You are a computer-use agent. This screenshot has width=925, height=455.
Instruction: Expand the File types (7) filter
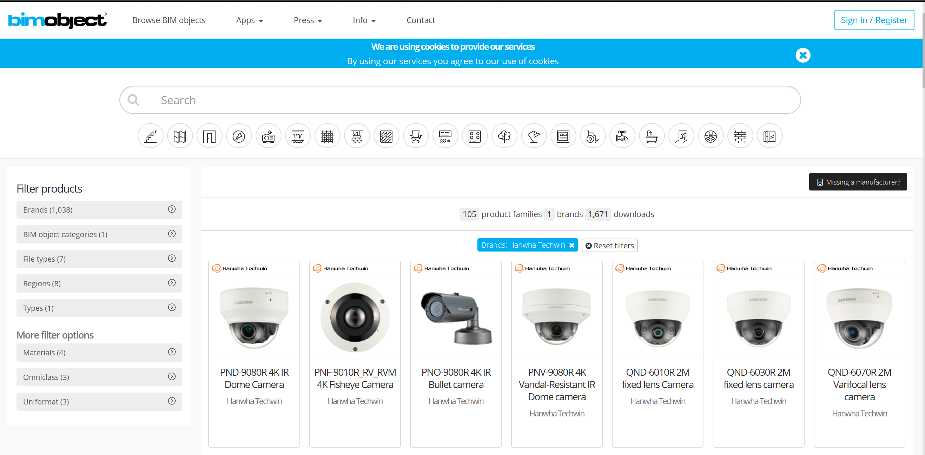pyautogui.click(x=99, y=259)
